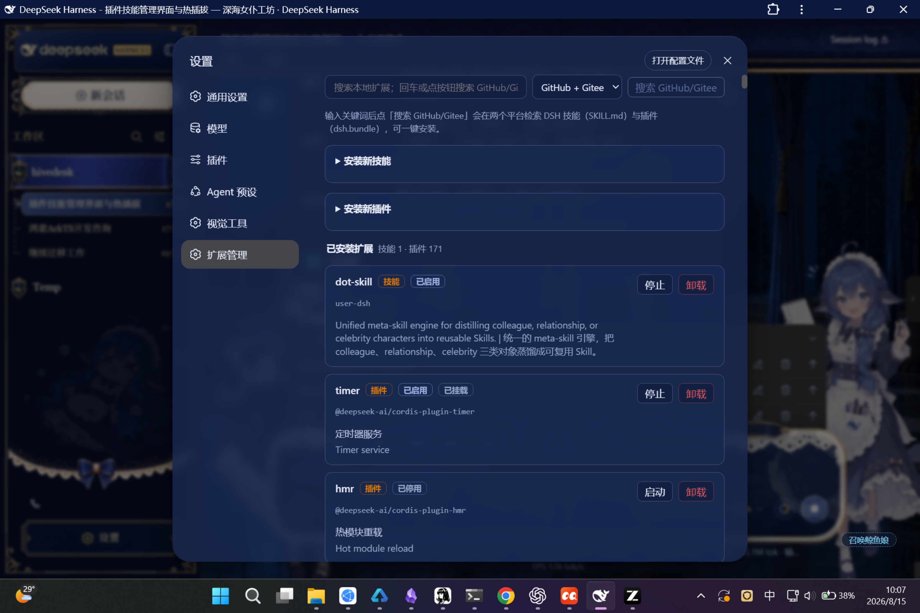
Task: Open the Agent 预设 section
Action: (x=240, y=192)
